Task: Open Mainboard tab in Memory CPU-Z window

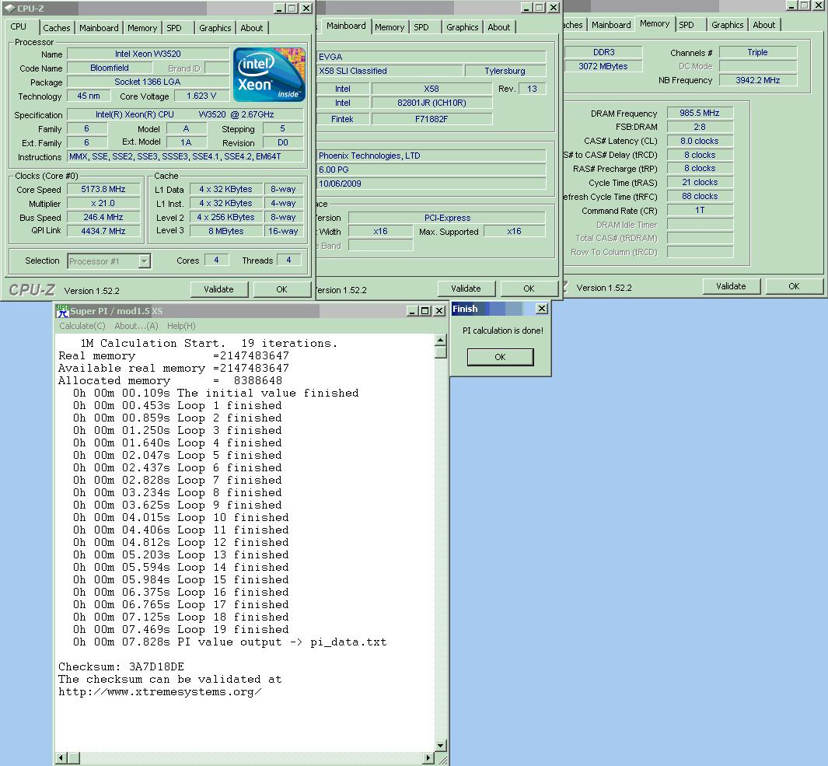Action: coord(611,25)
